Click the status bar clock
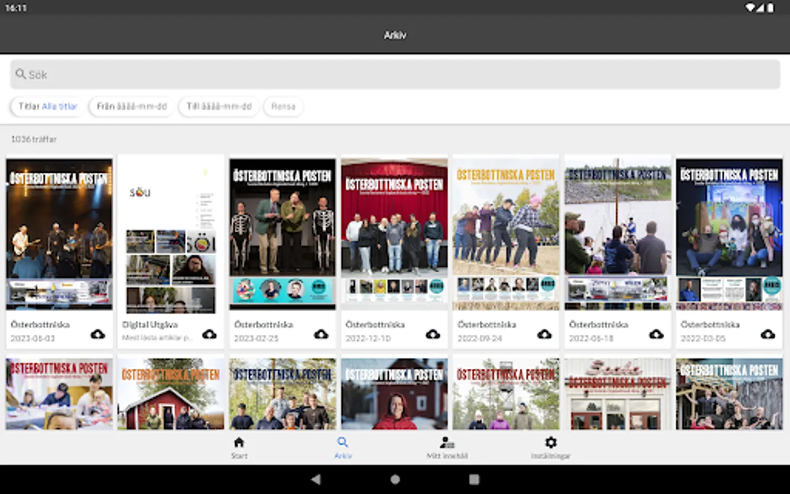Screen dimensions: 790x494 [x=16, y=8]
